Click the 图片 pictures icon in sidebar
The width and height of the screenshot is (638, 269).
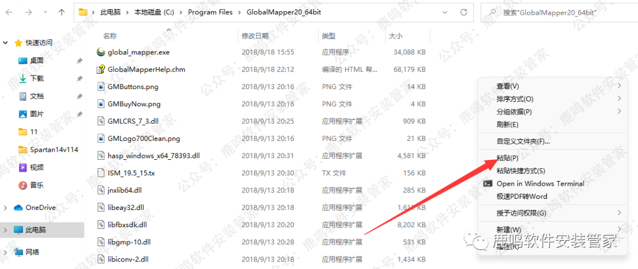[x=23, y=114]
